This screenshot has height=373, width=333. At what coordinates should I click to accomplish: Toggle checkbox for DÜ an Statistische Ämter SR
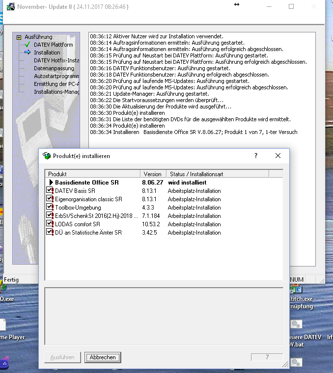pos(50,232)
